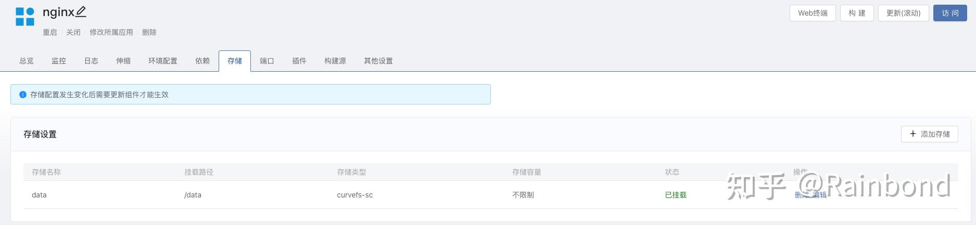The image size is (976, 225).
Task: Click 重启 to restart the component
Action: coord(50,32)
